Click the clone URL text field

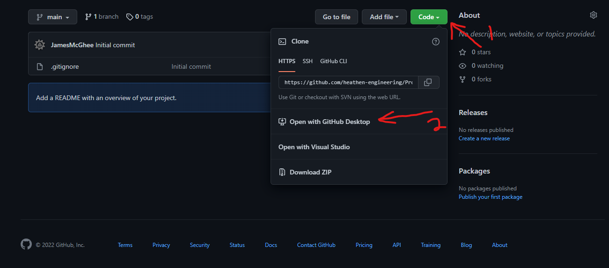pos(348,82)
